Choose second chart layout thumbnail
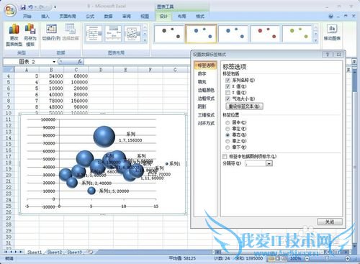The image size is (360, 264). pos(113,34)
